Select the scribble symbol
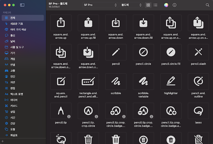 [x=116, y=82]
